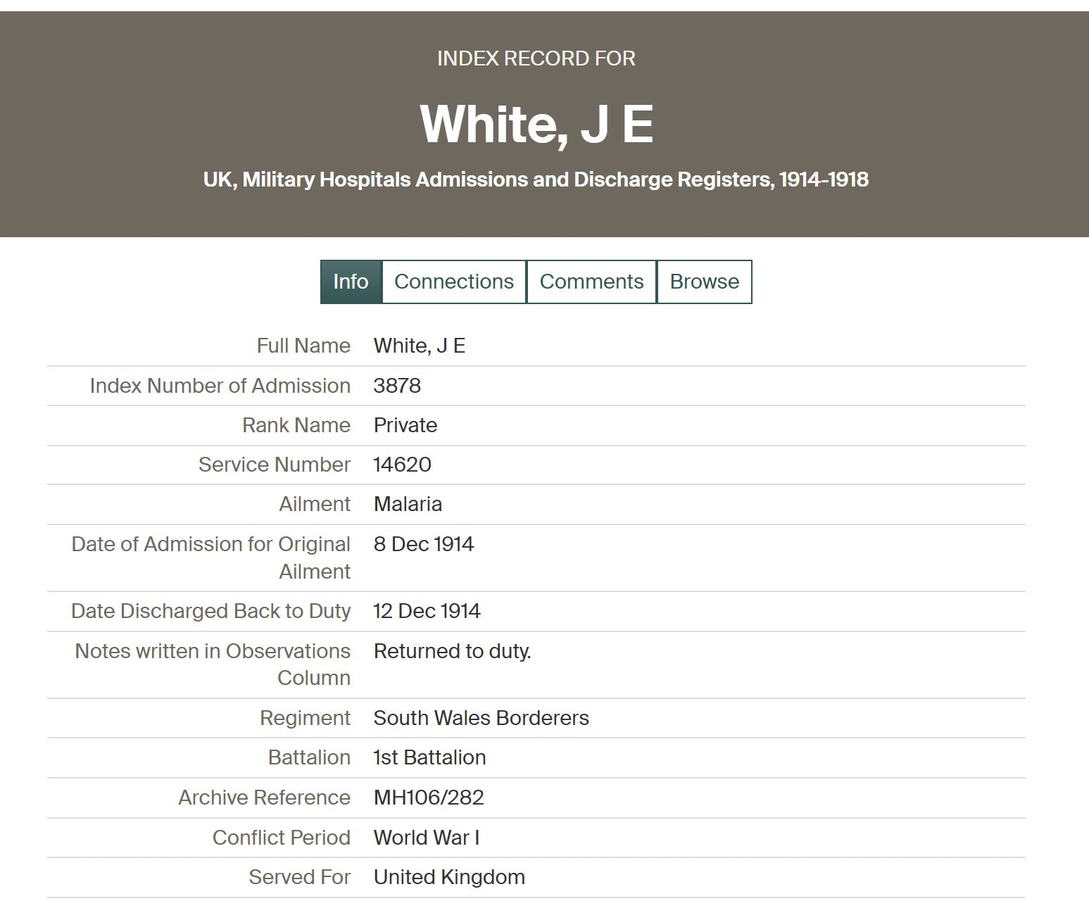Viewport: 1089px width, 901px height.
Task: Click the INDEX RECORD FOR header text
Action: (536, 58)
